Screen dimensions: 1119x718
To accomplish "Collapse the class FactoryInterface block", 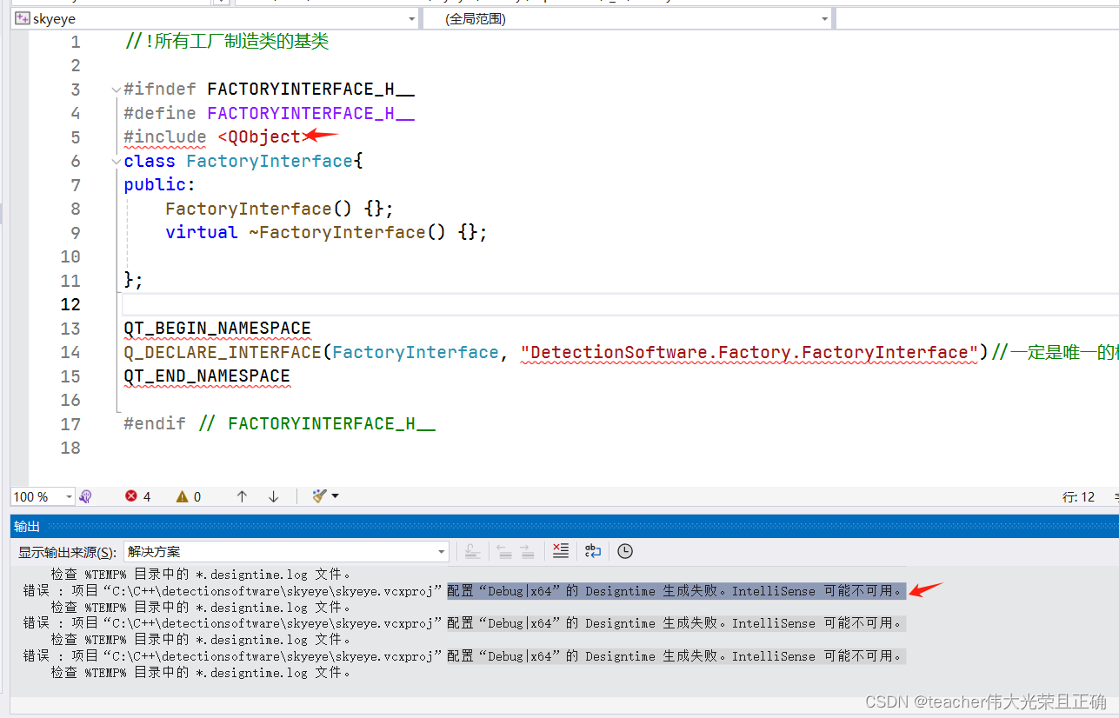I will (117, 161).
